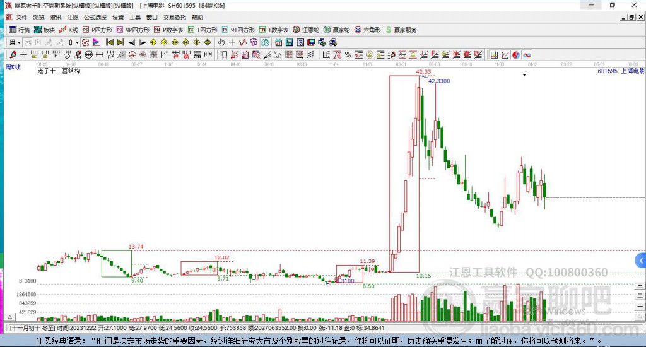Click the gold coin circle icon
The height and width of the screenshot is (347, 646).
pos(370,55)
